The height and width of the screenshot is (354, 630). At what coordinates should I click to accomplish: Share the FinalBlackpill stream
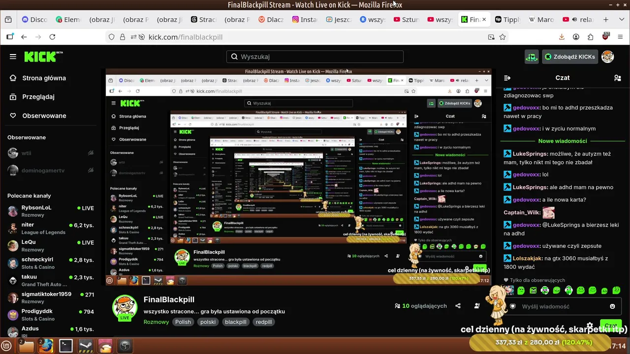458,306
